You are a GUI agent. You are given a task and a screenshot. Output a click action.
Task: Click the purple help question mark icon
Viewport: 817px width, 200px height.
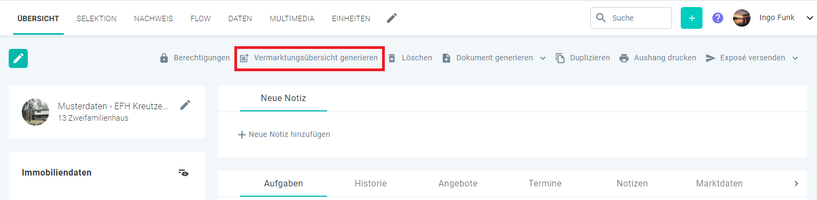(x=718, y=18)
